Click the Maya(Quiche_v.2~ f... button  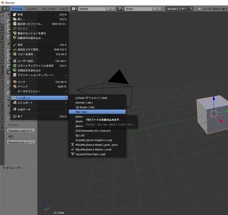(21, 142)
